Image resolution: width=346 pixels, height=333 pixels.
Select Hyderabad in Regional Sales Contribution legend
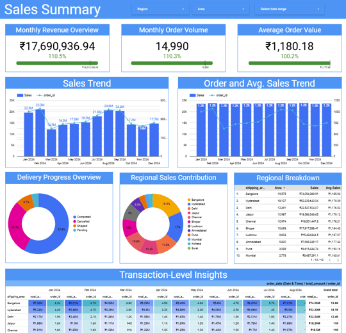click(x=196, y=204)
